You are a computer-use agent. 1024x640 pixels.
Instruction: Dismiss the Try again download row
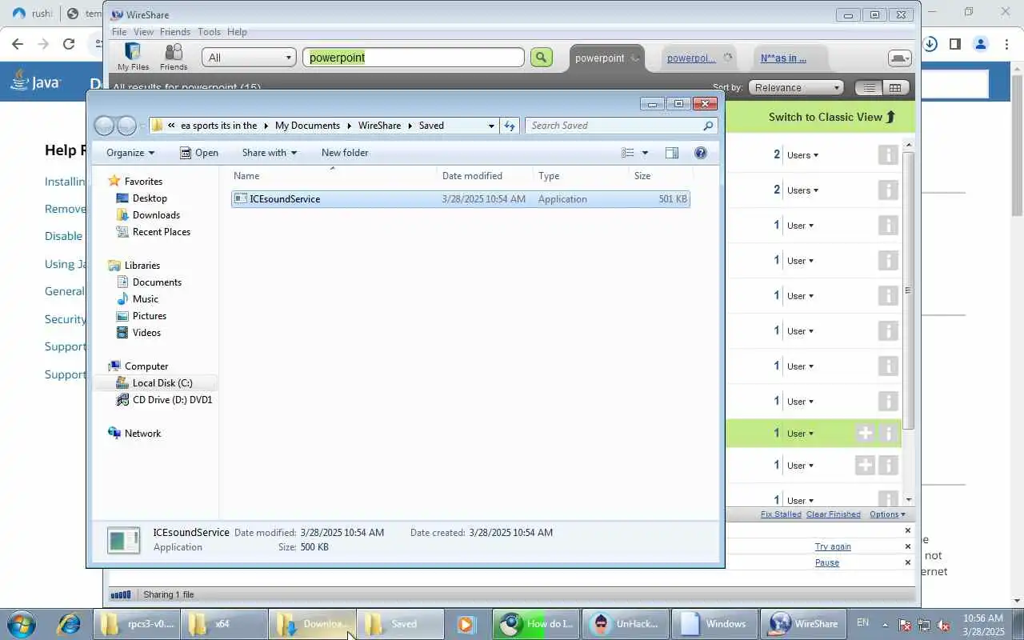[x=907, y=546]
